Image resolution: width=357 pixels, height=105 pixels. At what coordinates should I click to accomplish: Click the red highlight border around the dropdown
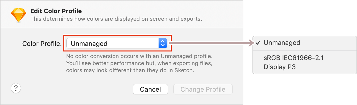[117, 35]
